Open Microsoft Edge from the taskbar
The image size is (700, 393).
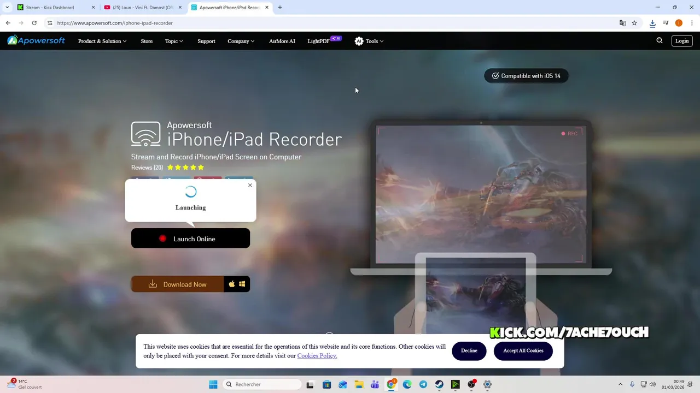(407, 384)
